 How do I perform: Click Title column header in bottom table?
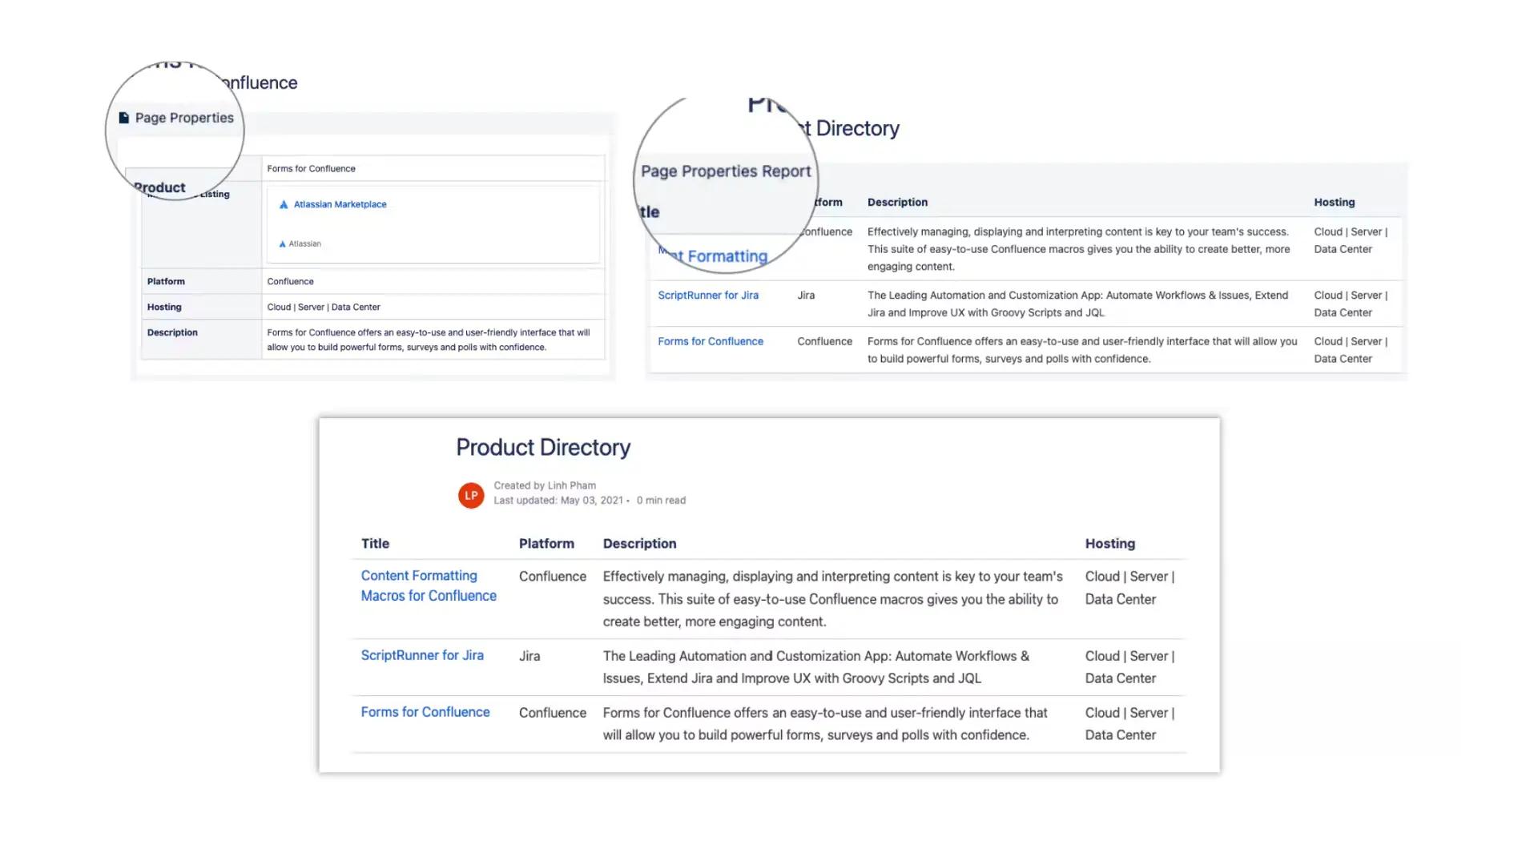(375, 543)
